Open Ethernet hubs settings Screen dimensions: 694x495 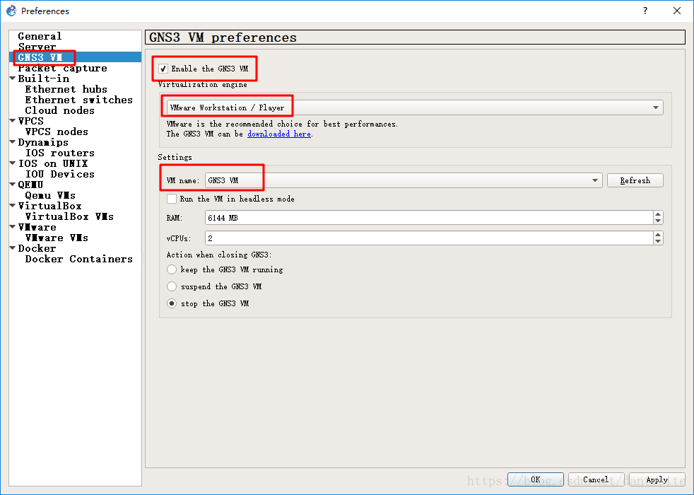coord(66,89)
